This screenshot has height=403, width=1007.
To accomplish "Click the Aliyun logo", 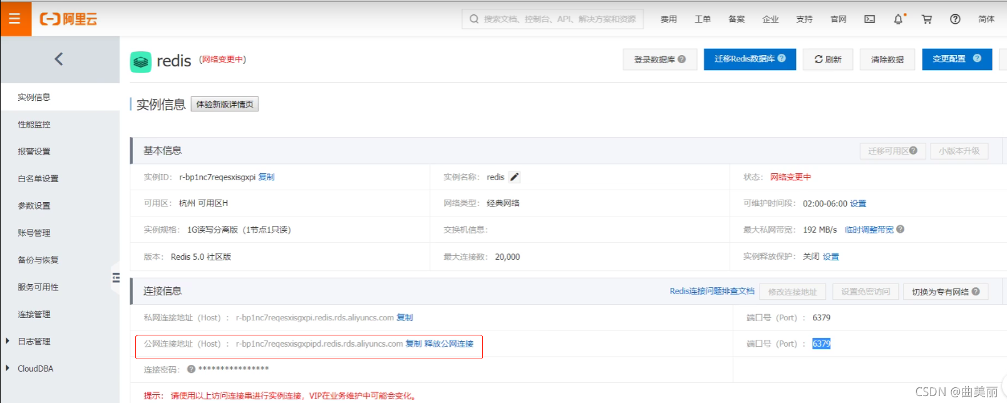I will 68,19.
